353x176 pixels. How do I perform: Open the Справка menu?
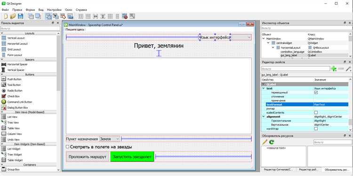(81, 10)
